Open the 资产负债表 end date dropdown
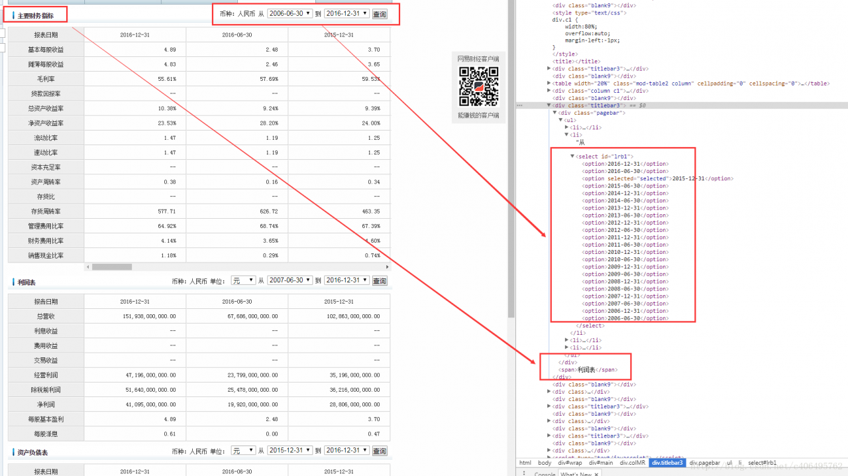 click(x=346, y=451)
